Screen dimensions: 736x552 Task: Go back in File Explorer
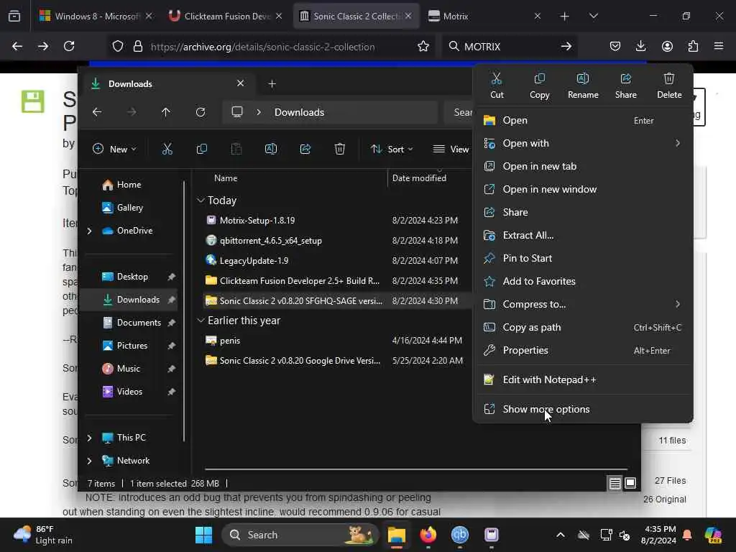pos(97,112)
